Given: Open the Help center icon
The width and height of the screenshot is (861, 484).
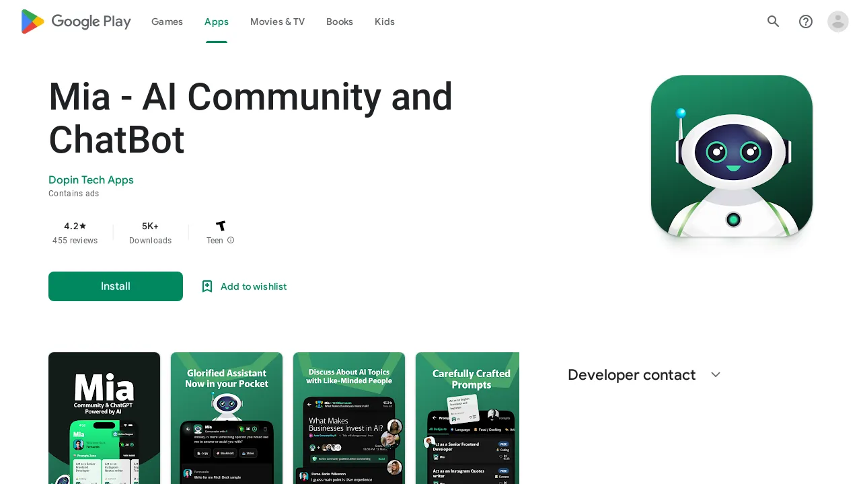Looking at the screenshot, I should click(x=806, y=22).
